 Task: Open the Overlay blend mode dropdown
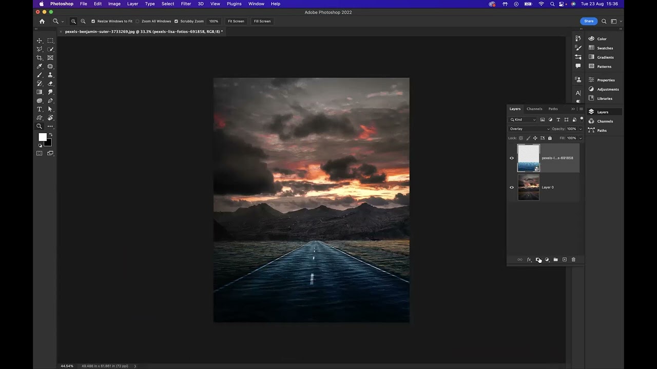[x=529, y=129]
